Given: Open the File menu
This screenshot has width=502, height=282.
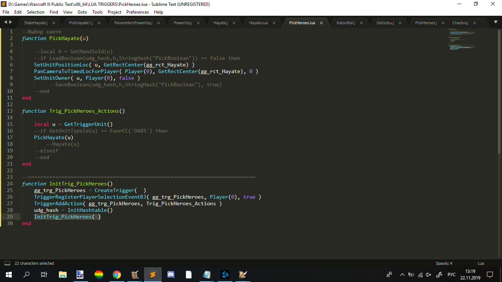Looking at the screenshot, I should pyautogui.click(x=6, y=12).
